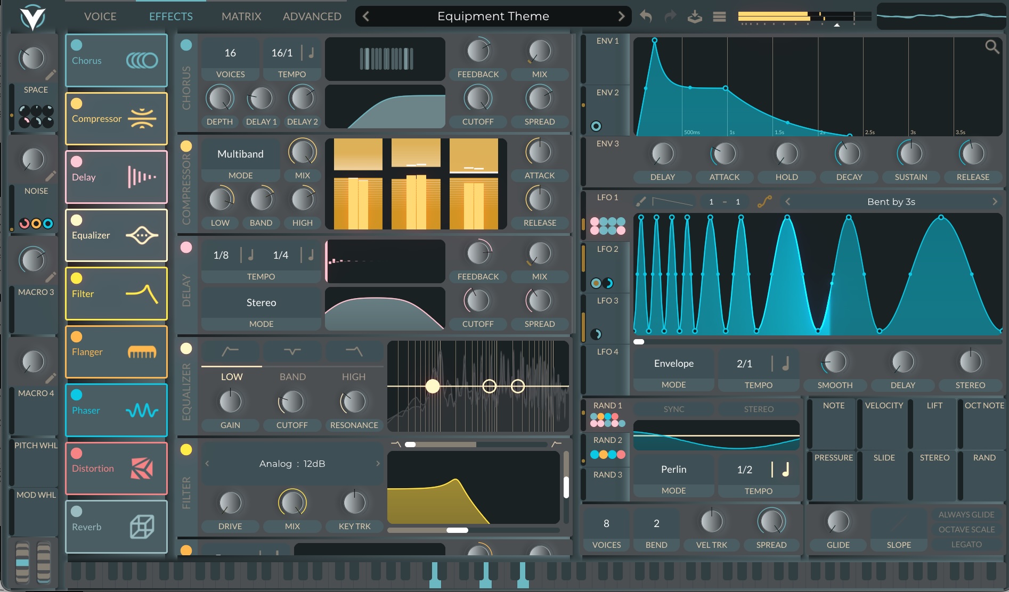Click the SPACE macro pencil edit icon
This screenshot has height=592, width=1009.
coord(51,75)
